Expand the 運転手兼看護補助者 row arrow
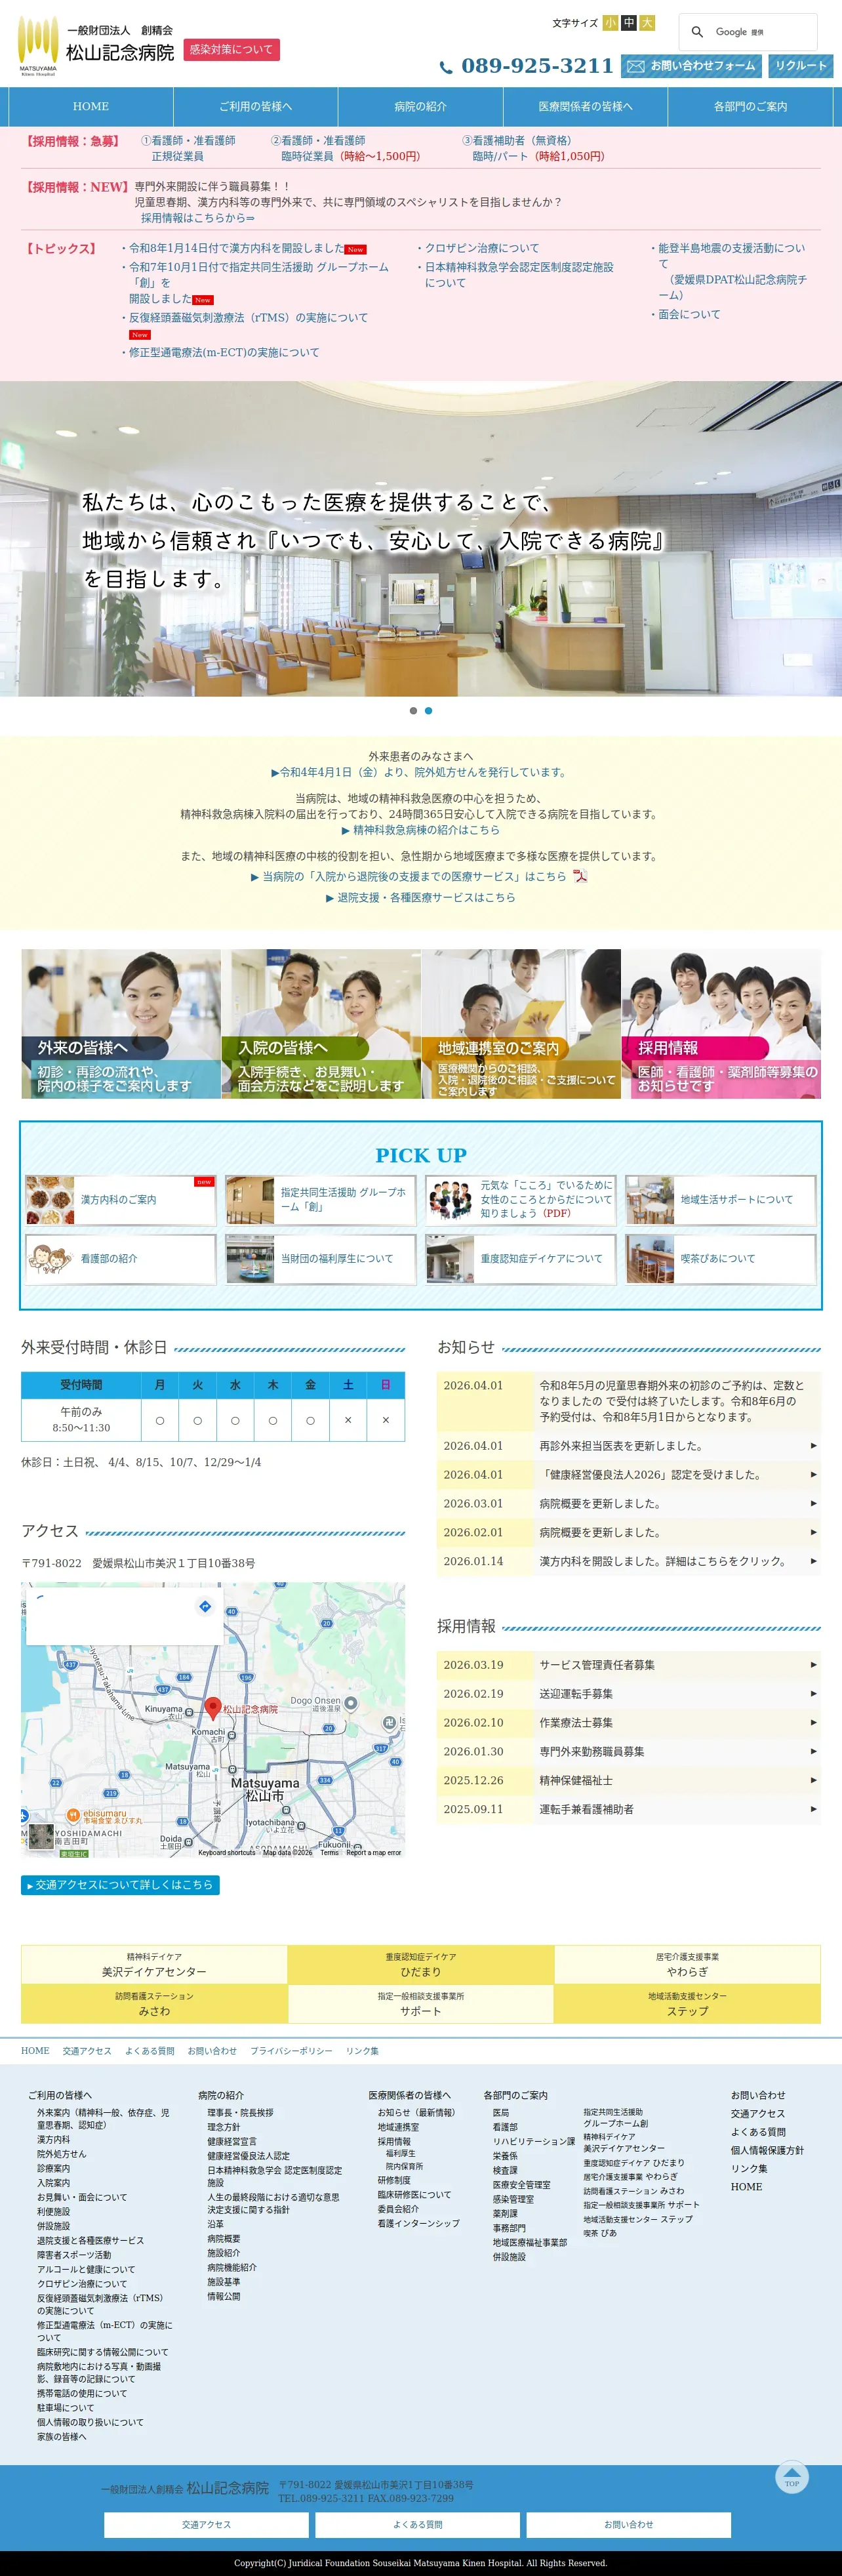This screenshot has width=842, height=2576. point(813,1809)
